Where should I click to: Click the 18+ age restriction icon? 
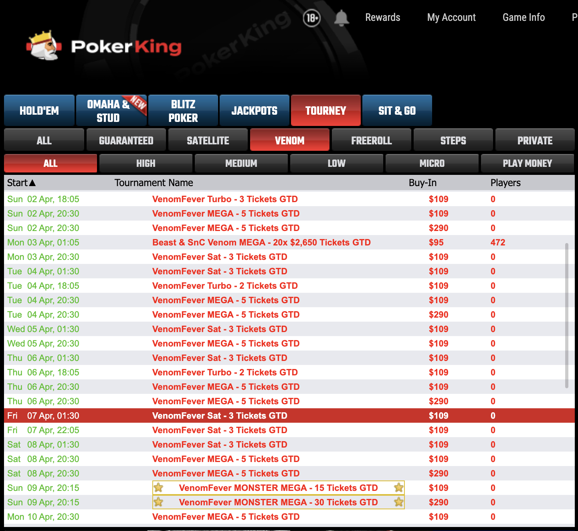click(x=311, y=18)
